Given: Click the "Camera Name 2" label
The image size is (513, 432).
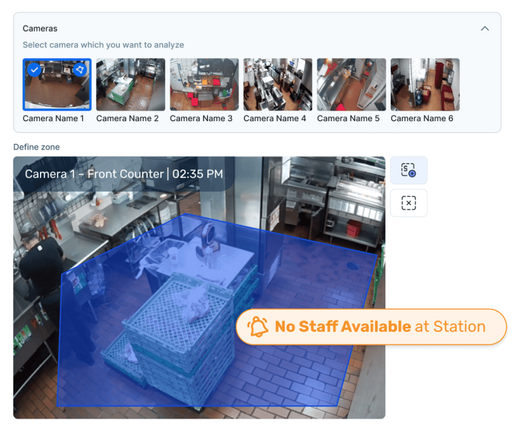Looking at the screenshot, I should click(x=127, y=118).
